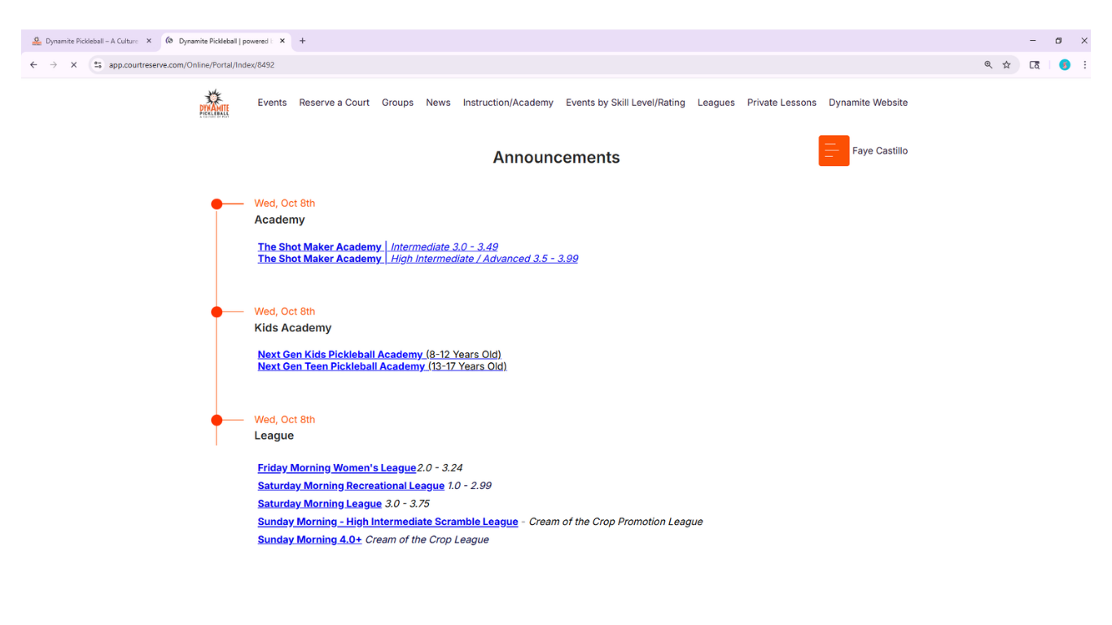The image size is (1112, 625).
Task: Close the first Dynamite Pickleball tab
Action: point(149,41)
